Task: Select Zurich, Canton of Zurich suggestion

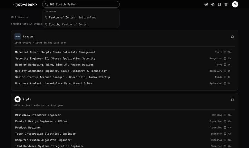Action: (81, 24)
